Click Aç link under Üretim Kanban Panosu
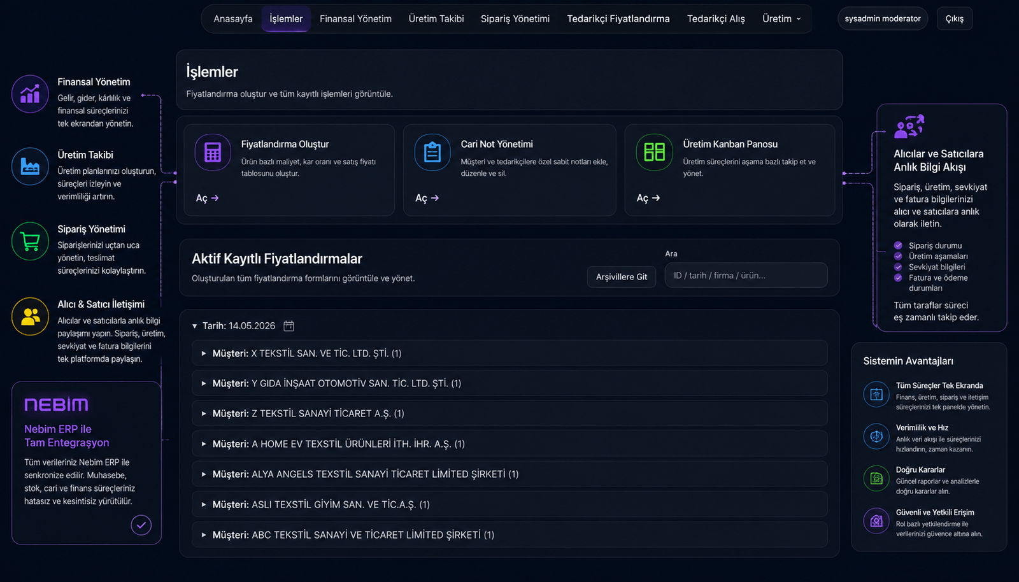Image resolution: width=1019 pixels, height=582 pixels. pos(648,198)
